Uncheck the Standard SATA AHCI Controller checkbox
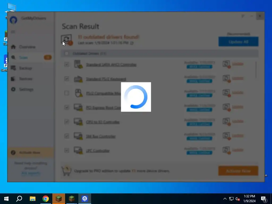The width and height of the screenshot is (272, 204). 67,64
